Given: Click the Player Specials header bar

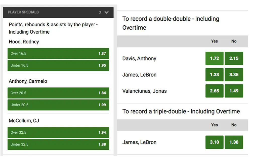Looking at the screenshot, I should pos(58,12).
